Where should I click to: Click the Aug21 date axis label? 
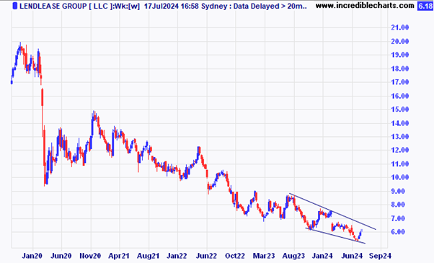pos(148,256)
